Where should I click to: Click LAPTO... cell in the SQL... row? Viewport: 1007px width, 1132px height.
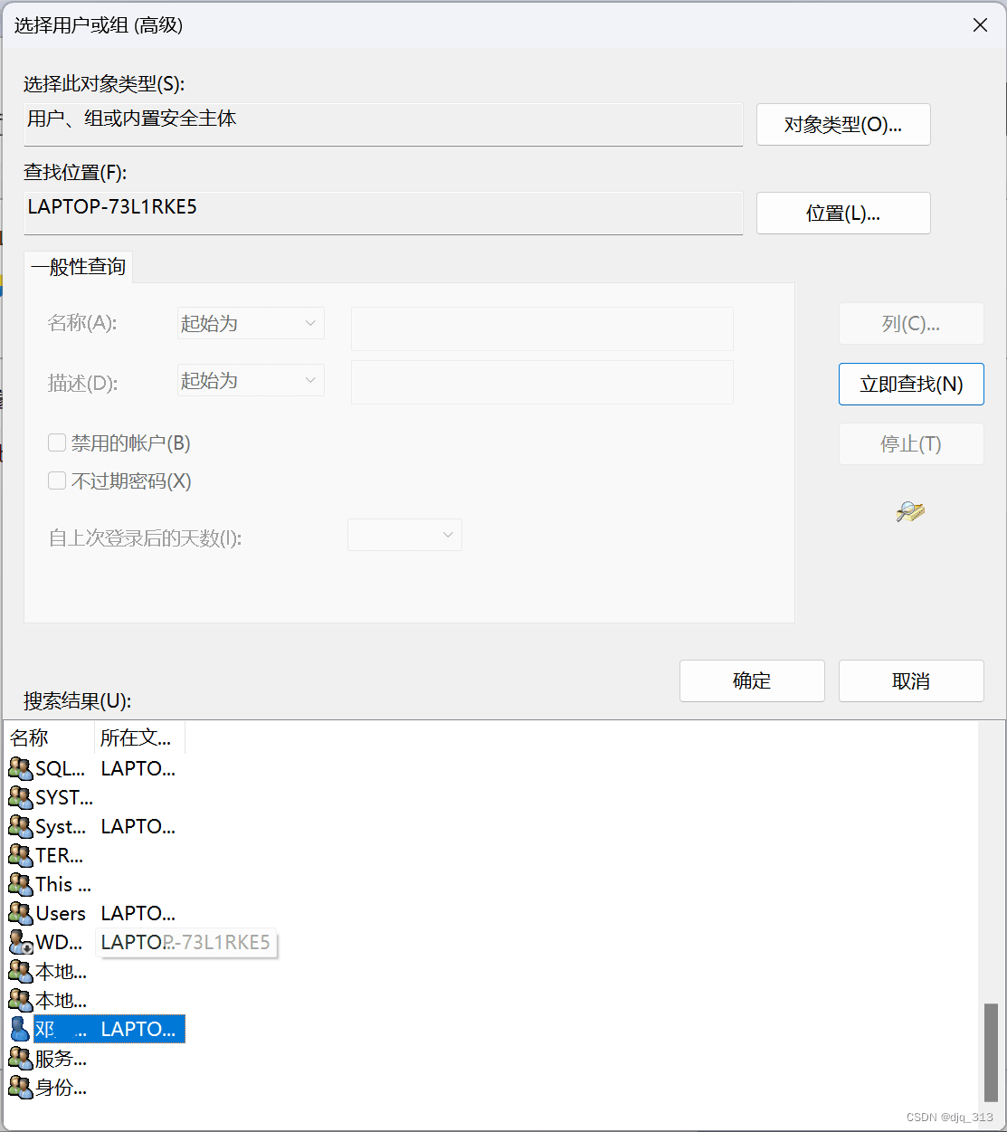tap(138, 768)
